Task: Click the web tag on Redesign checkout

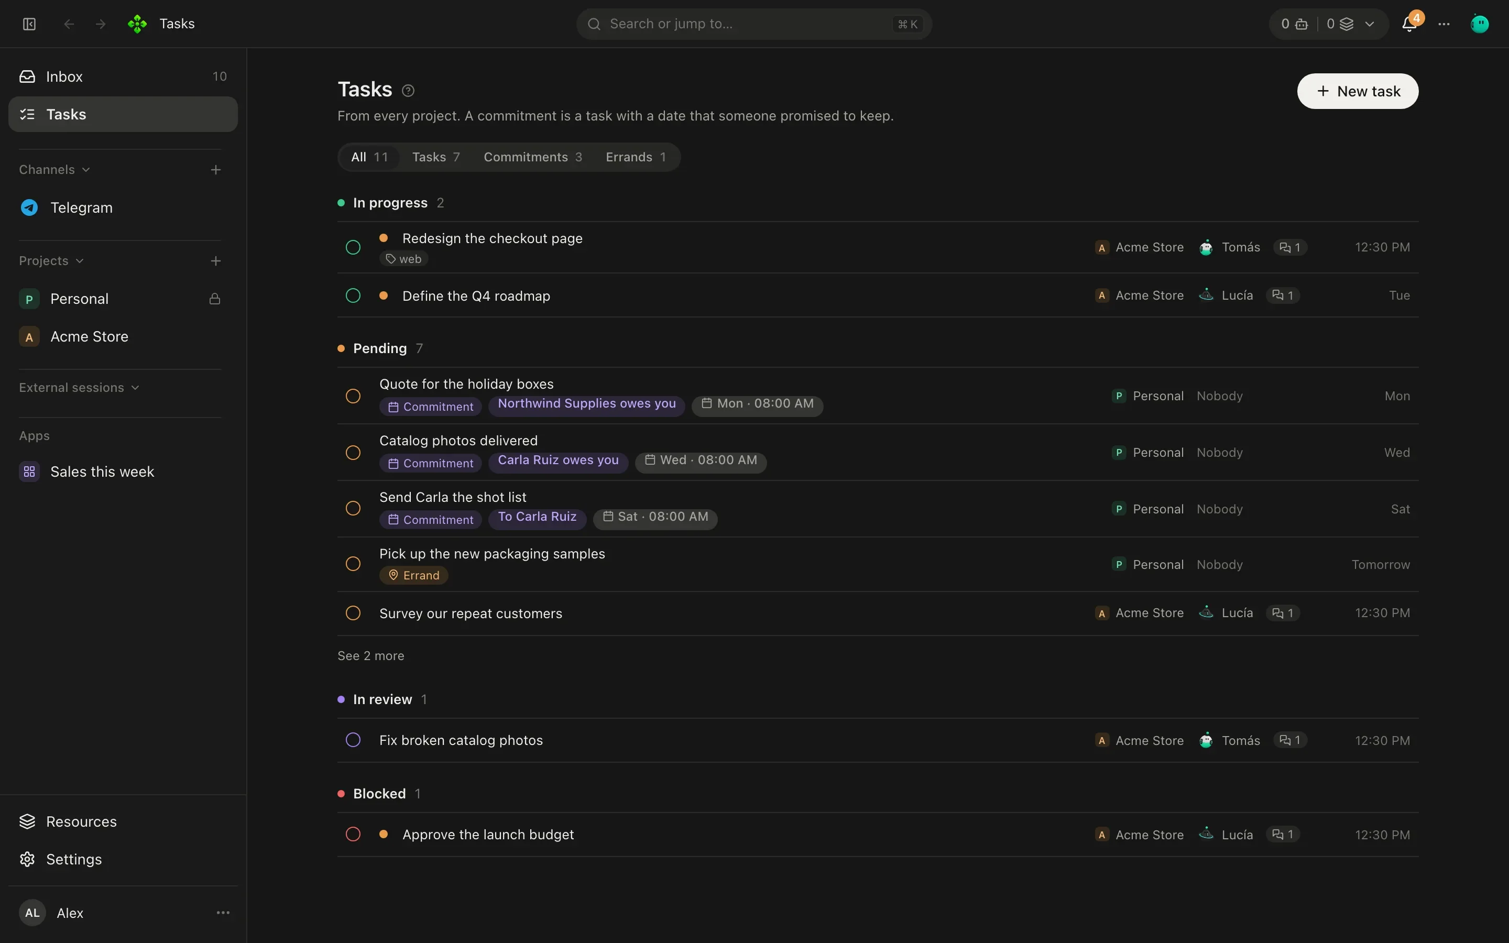Action: [x=403, y=259]
